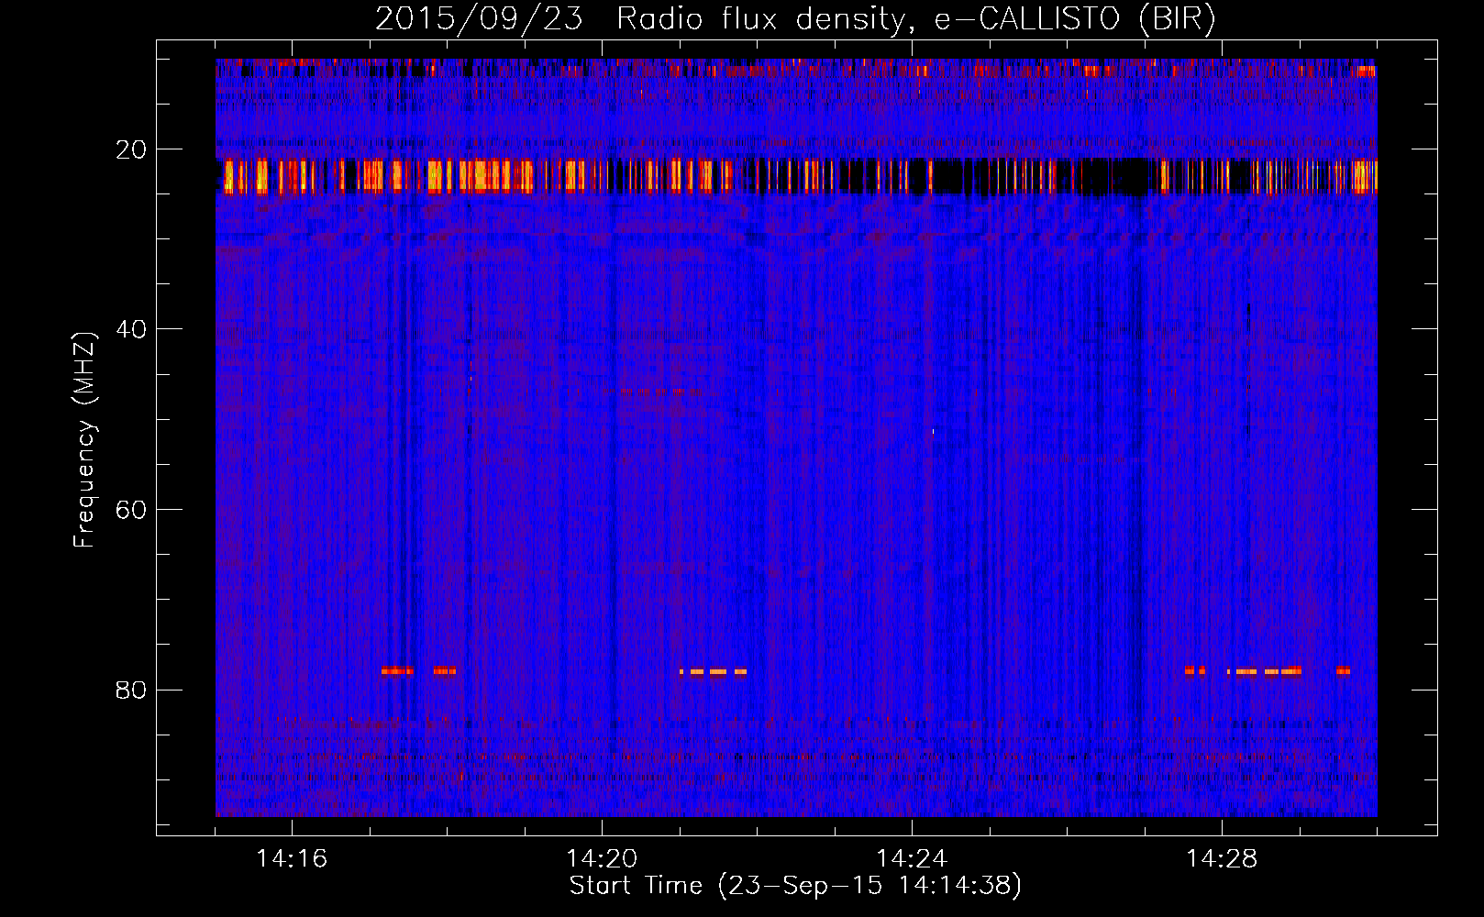Click the 'Frequency (MHZ)' axis label
This screenshot has height=917, width=1484.
click(84, 440)
